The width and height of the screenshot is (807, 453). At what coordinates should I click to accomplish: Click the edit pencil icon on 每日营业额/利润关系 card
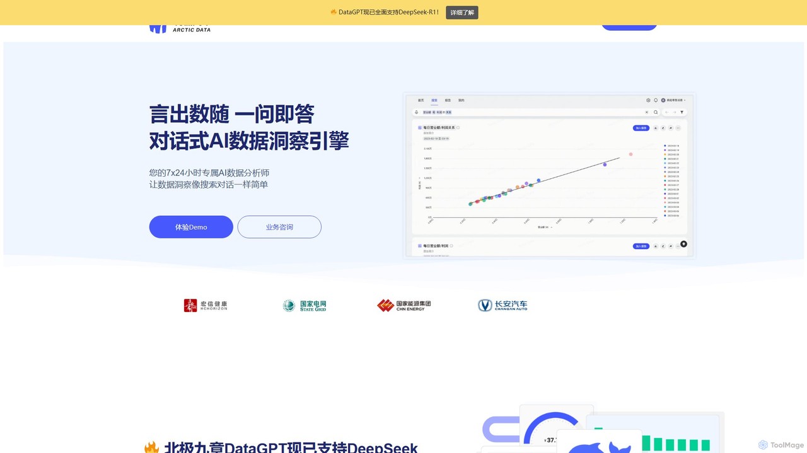[x=663, y=128]
